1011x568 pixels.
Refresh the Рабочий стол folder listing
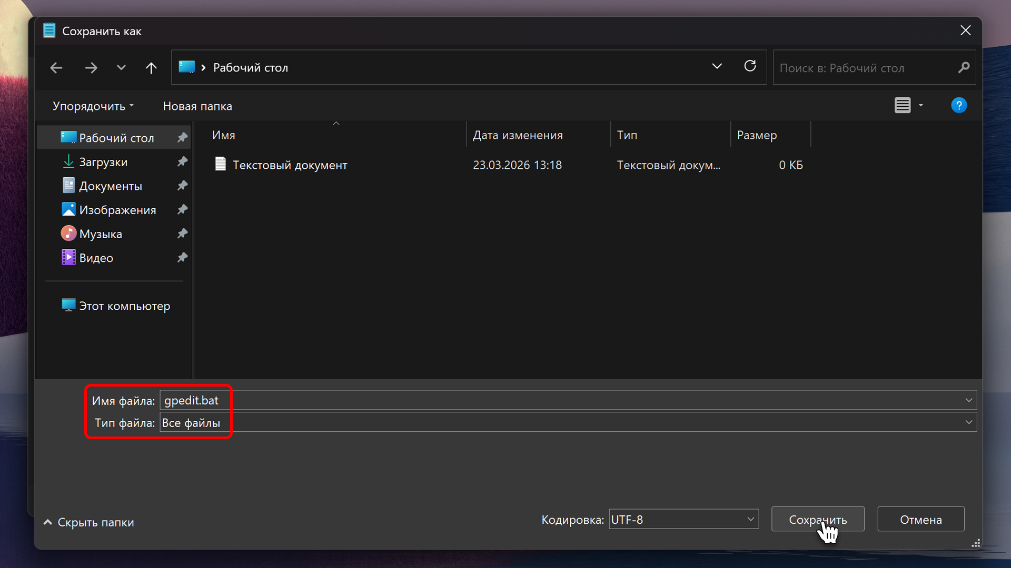point(750,66)
